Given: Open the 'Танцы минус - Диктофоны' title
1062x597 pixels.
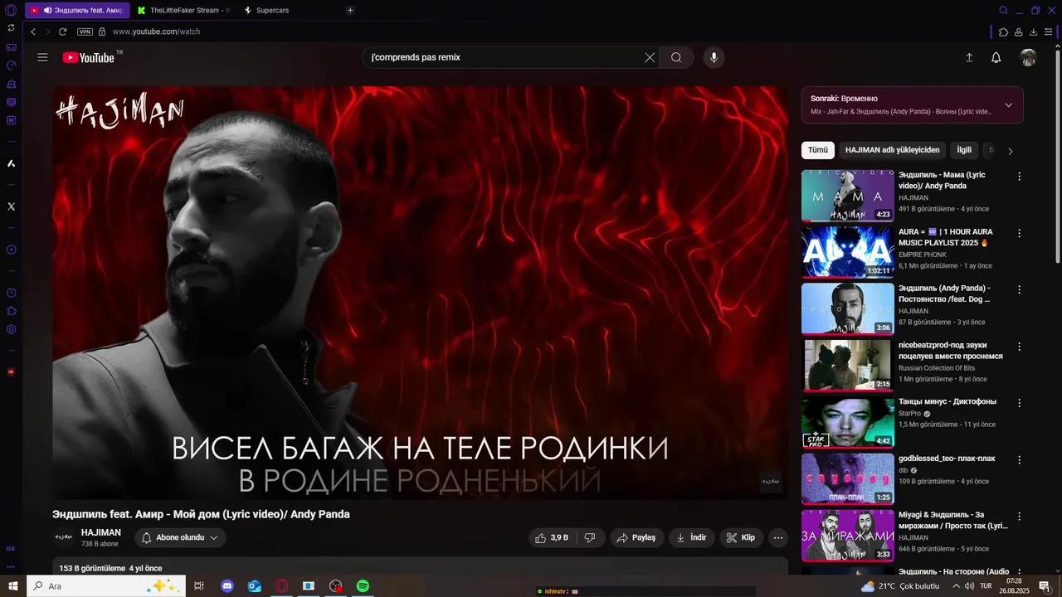Looking at the screenshot, I should [x=948, y=401].
